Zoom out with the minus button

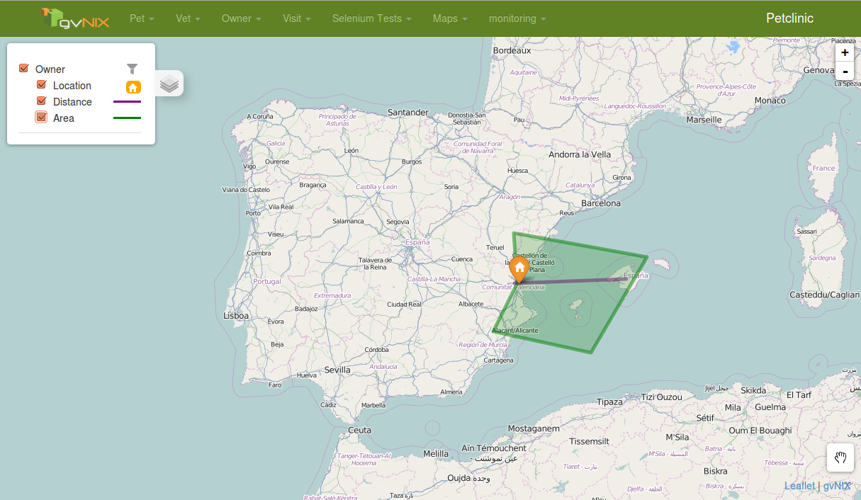click(845, 71)
